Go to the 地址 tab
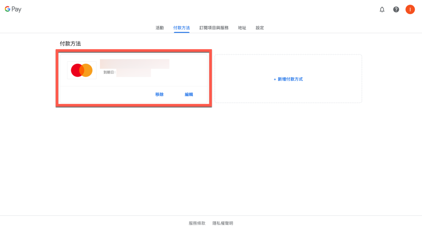This screenshot has height=231, width=422. pos(242,28)
